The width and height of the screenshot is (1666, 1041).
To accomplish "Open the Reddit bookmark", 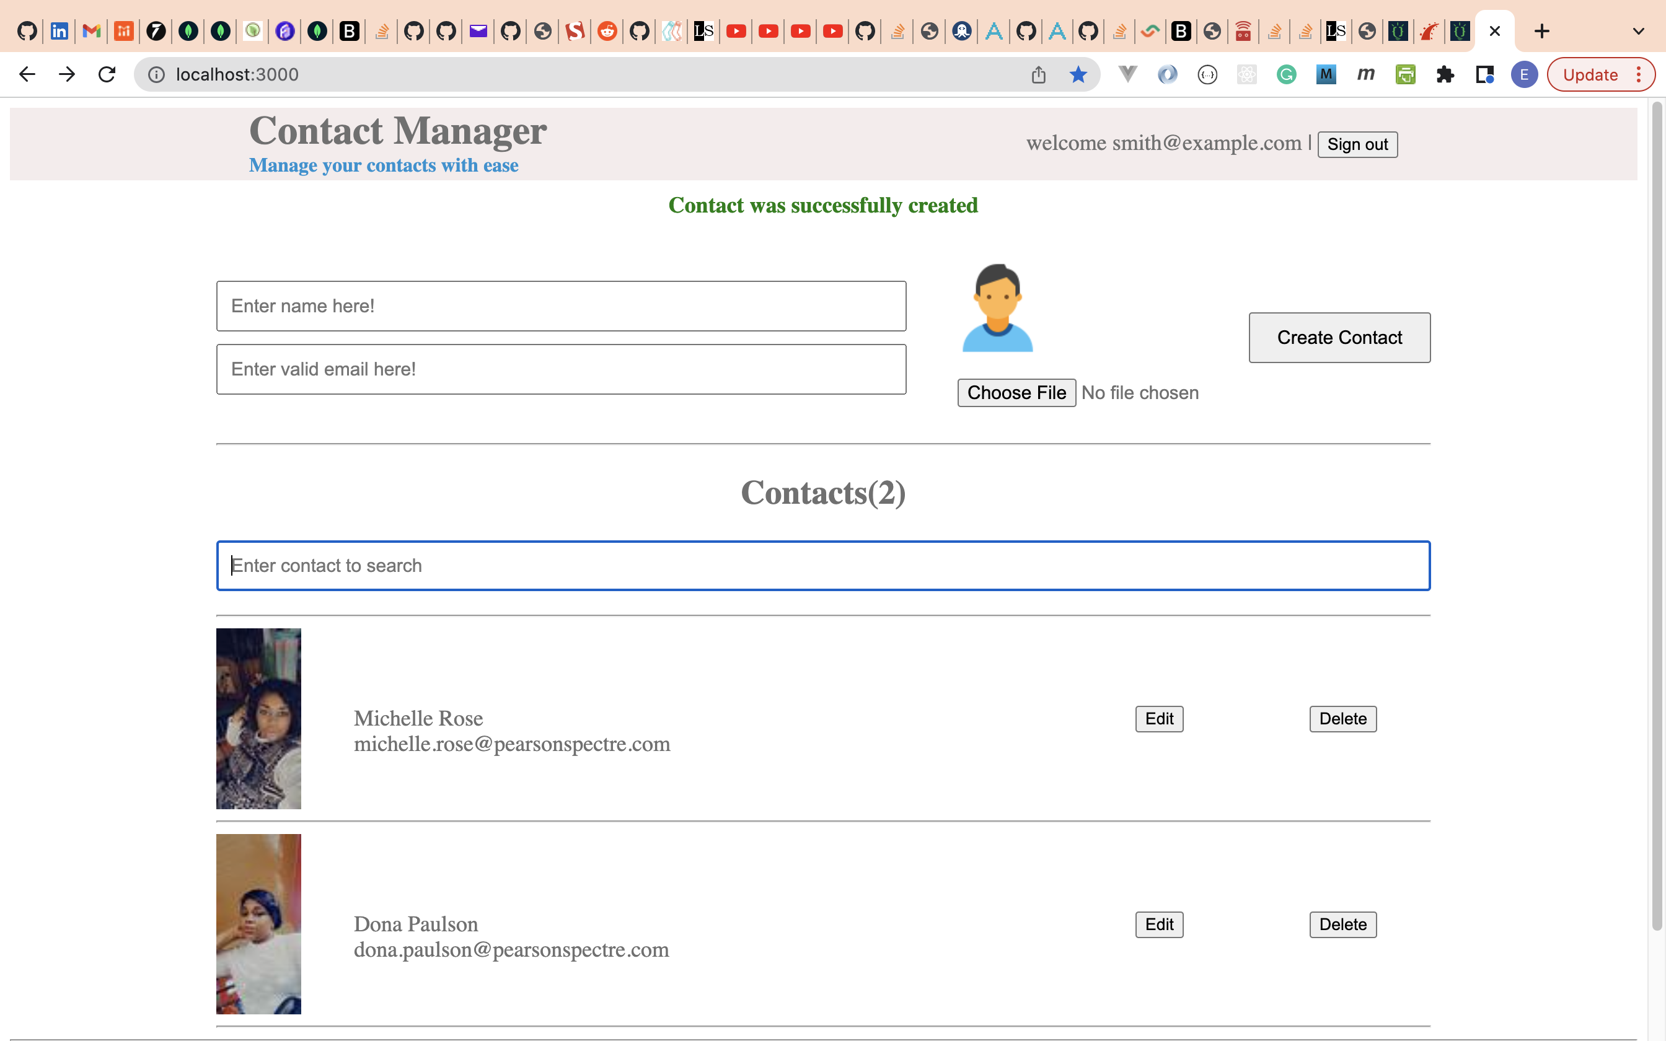I will click(x=607, y=30).
